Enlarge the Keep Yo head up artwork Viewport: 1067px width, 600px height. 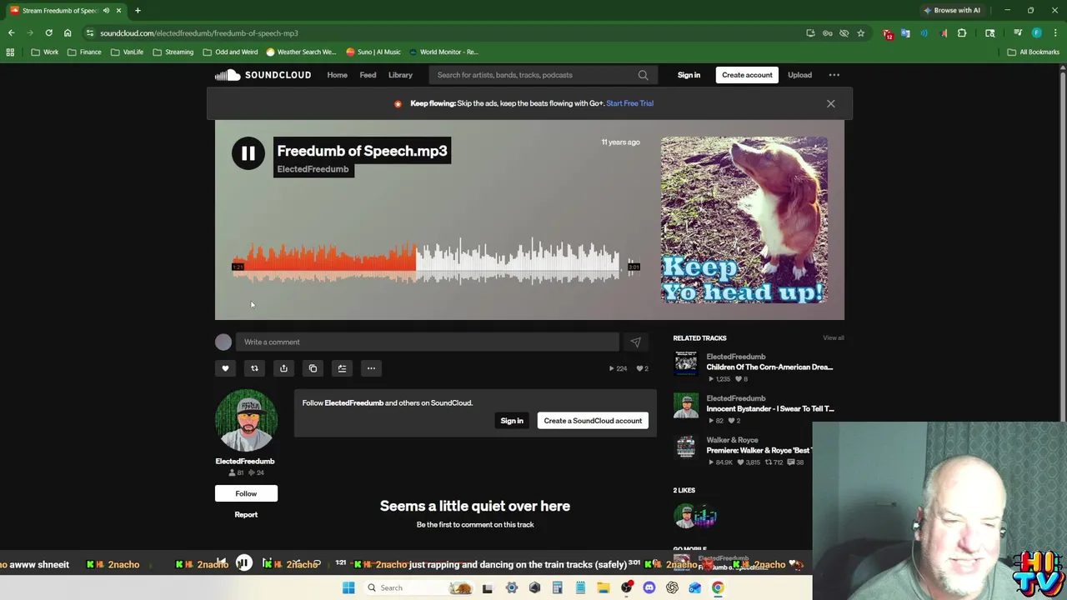744,220
